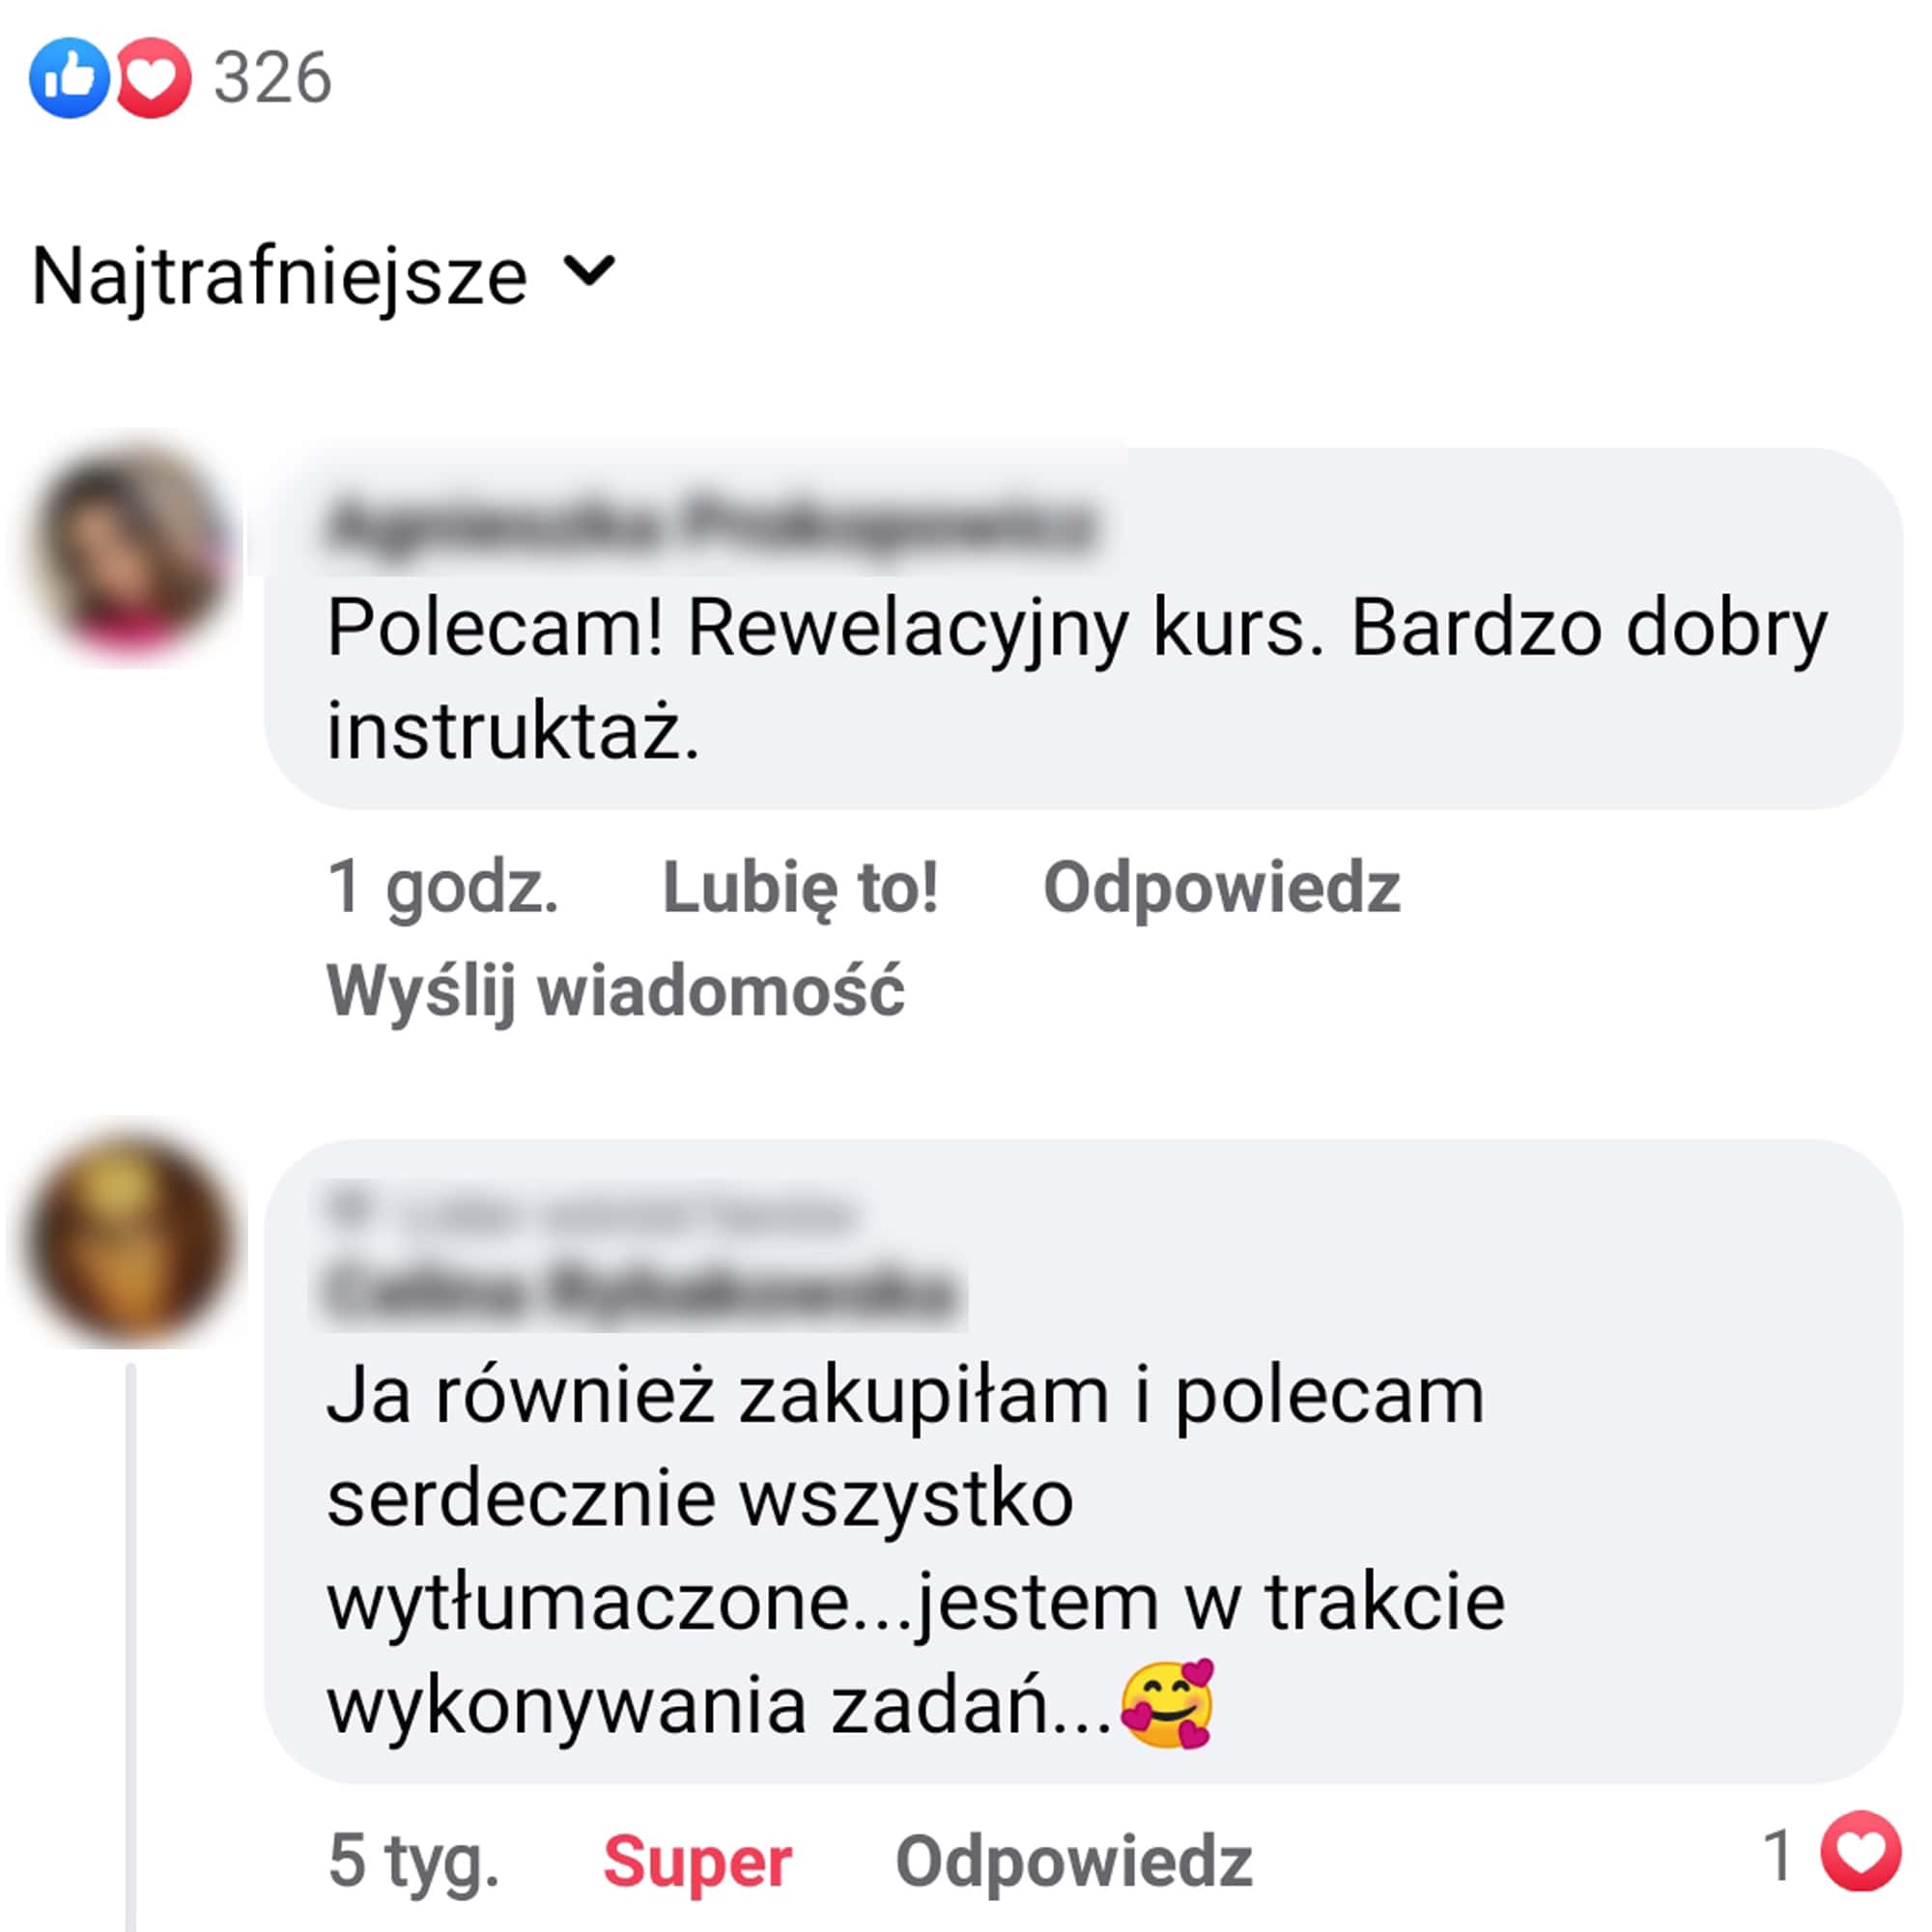This screenshot has width=1932, height=1932.
Task: Click 'Wyślij wiadomość' under the first comment
Action: [615, 991]
